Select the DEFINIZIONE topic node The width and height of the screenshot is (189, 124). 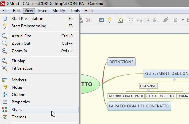coord(122,62)
